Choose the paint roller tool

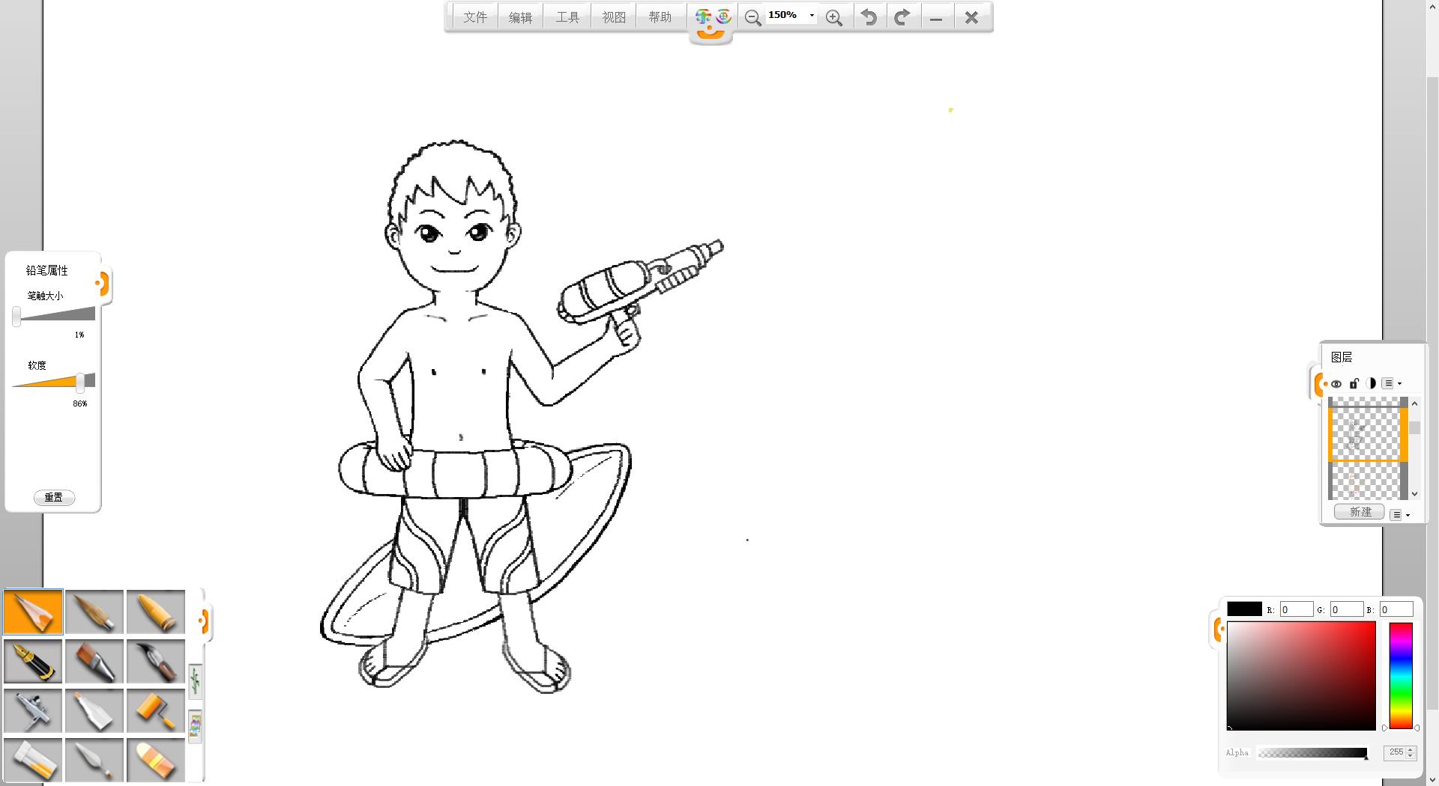pyautogui.click(x=156, y=711)
